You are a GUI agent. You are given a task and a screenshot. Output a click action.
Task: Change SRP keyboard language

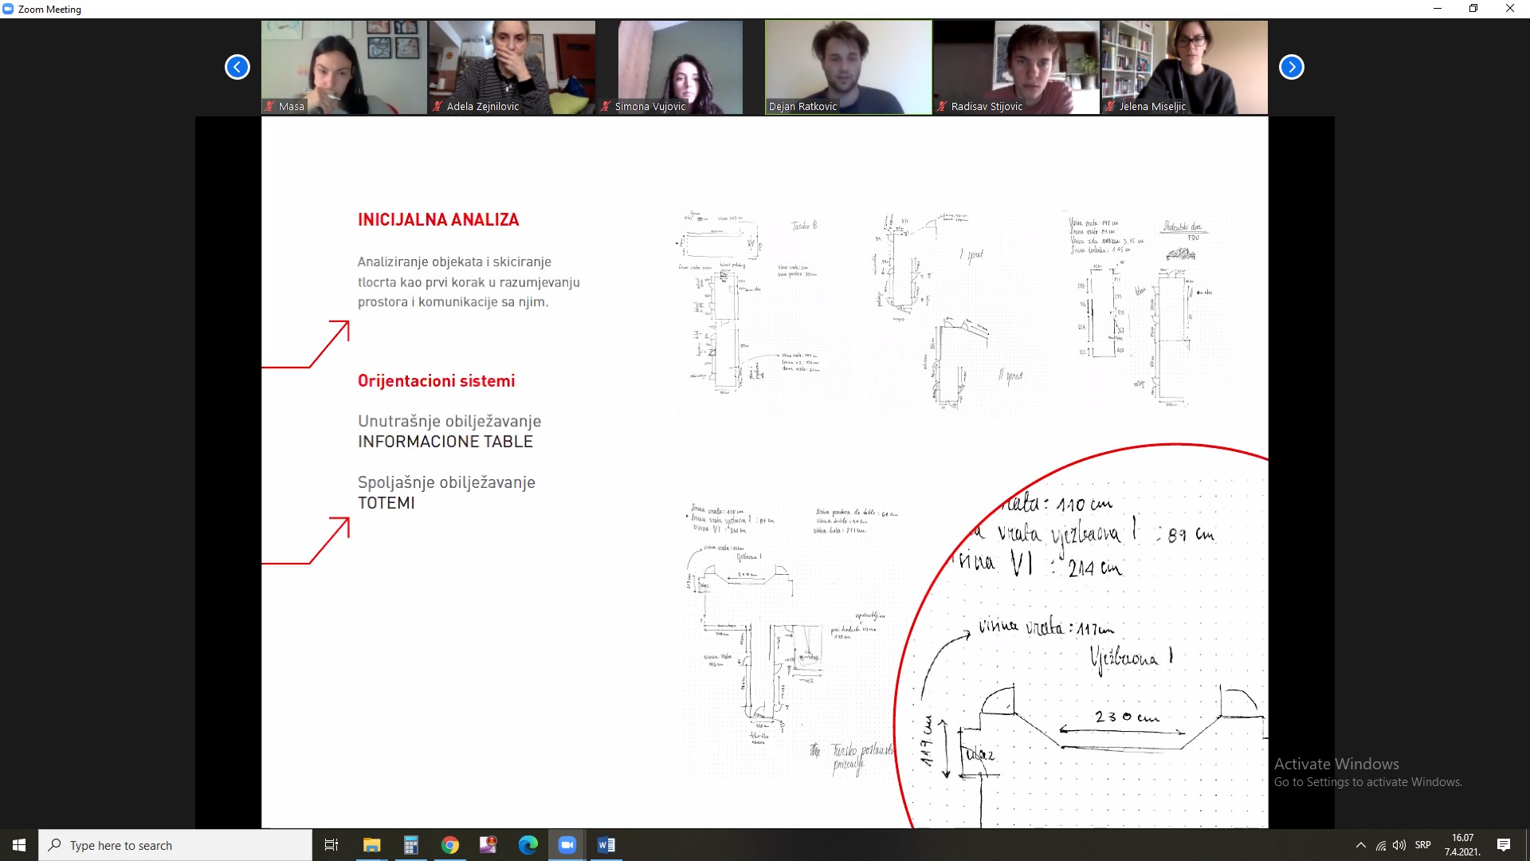coord(1423,845)
